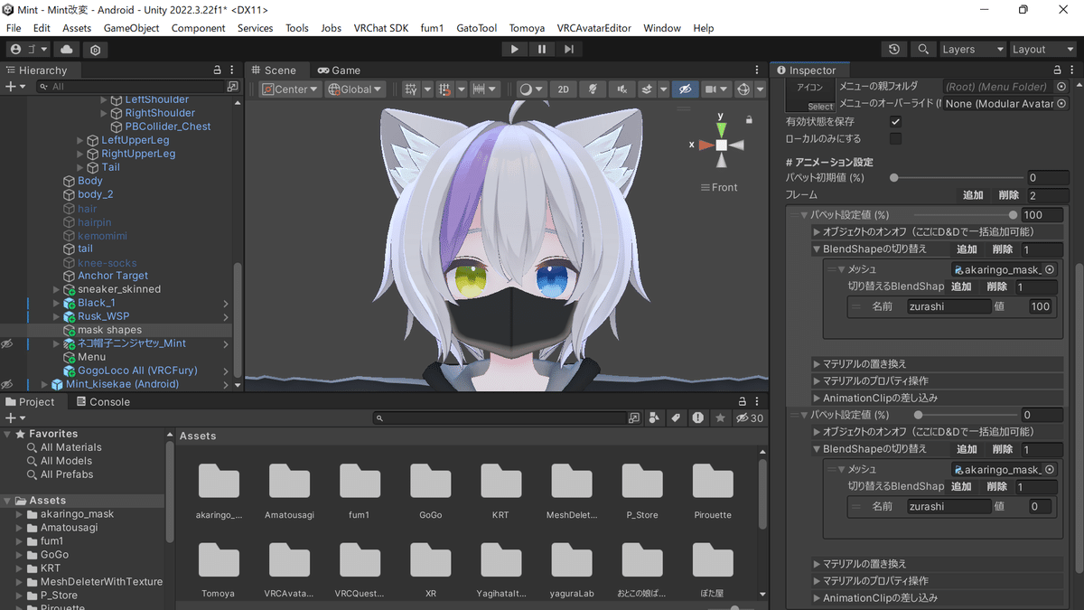1084x610 pixels.
Task: Toggle scene visibility of ネコ帽子ニンジャセャ_Mint
Action: coord(7,344)
